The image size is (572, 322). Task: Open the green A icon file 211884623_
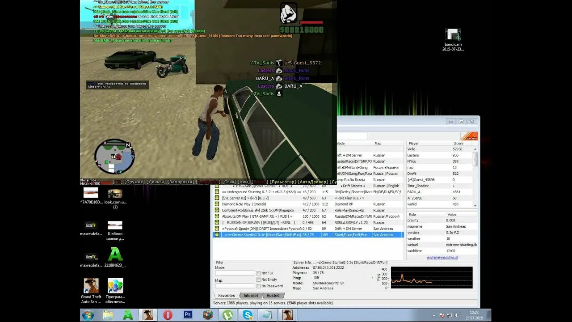click(115, 258)
